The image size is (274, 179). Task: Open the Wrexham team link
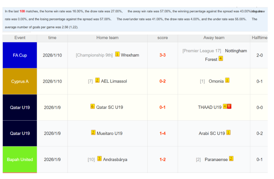130,55
